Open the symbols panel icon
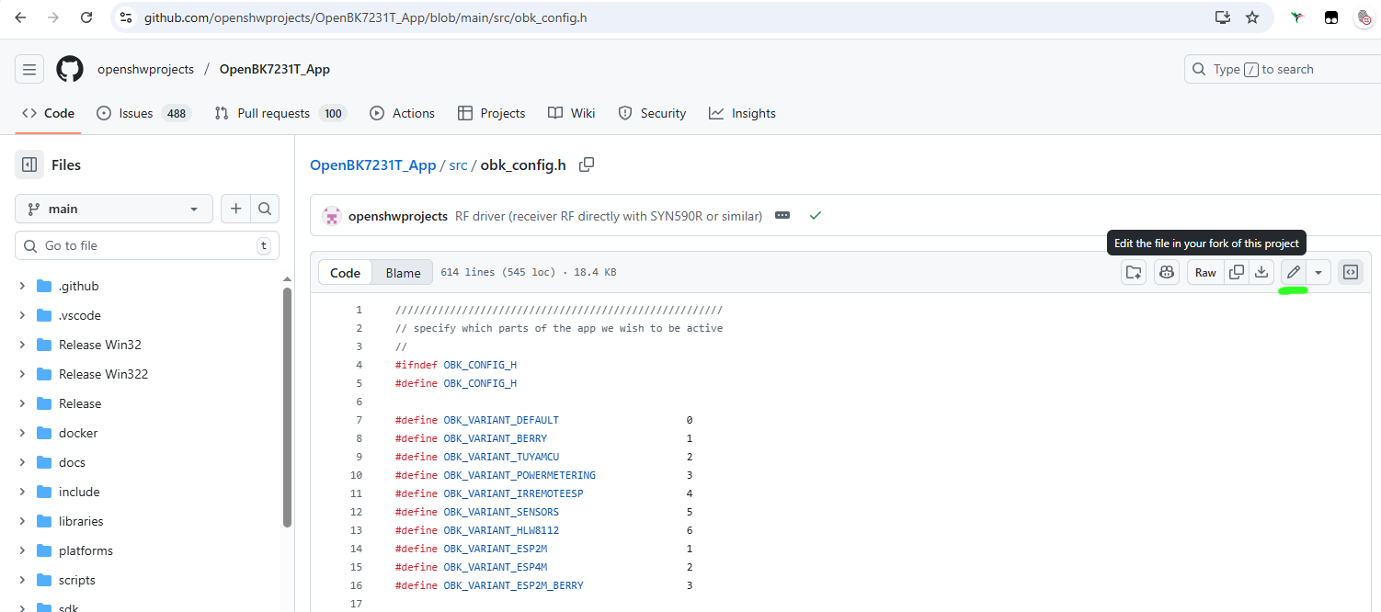The height and width of the screenshot is (612, 1381). pos(1350,272)
